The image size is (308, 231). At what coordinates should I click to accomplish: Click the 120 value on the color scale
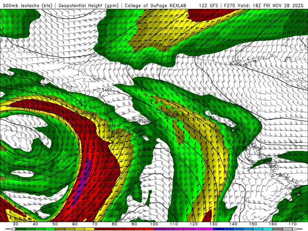pos(194,224)
